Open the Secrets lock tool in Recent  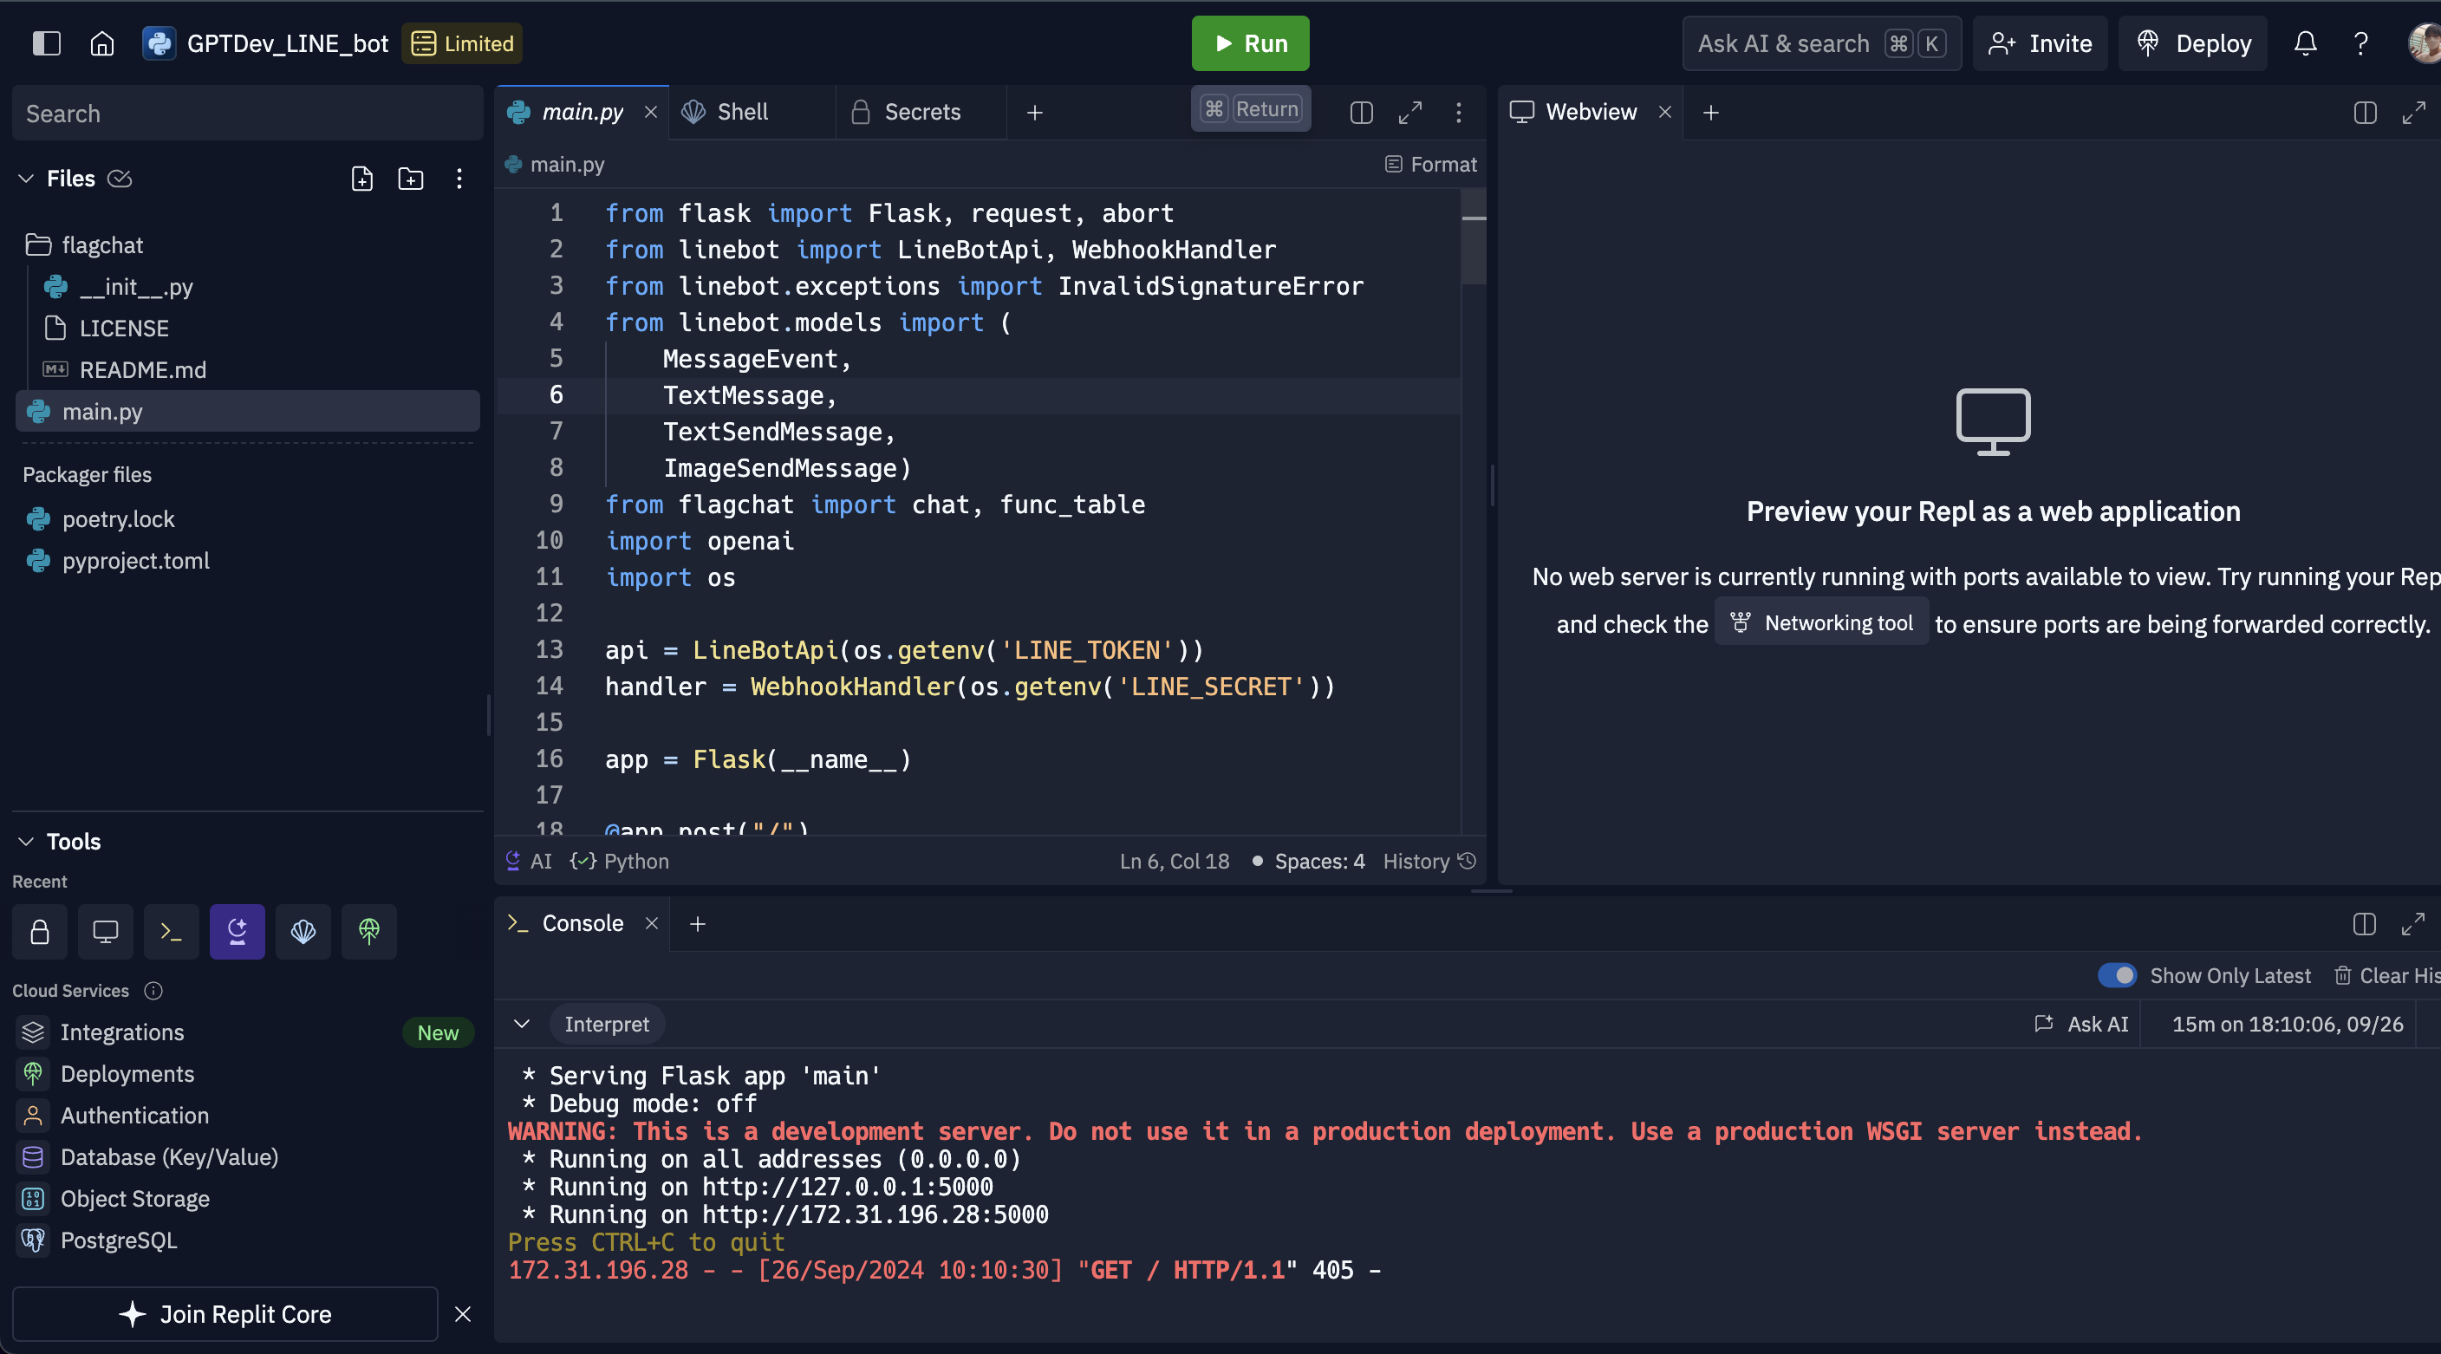coord(40,931)
